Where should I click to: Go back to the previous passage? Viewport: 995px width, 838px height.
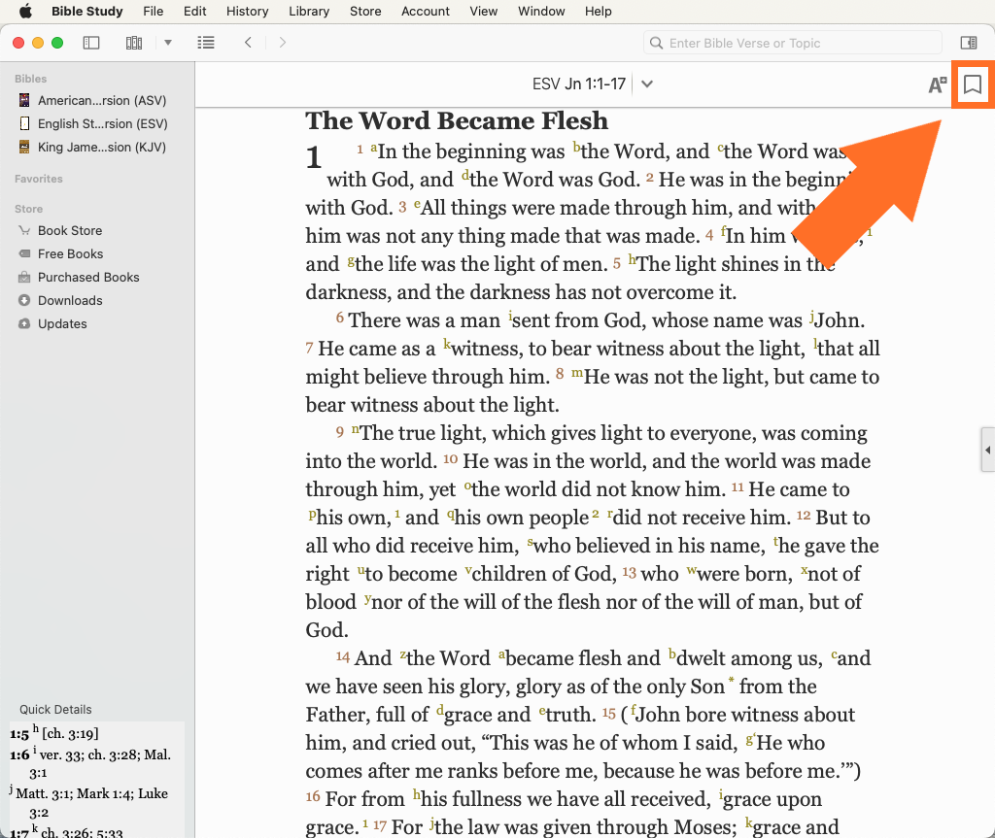[x=249, y=43]
